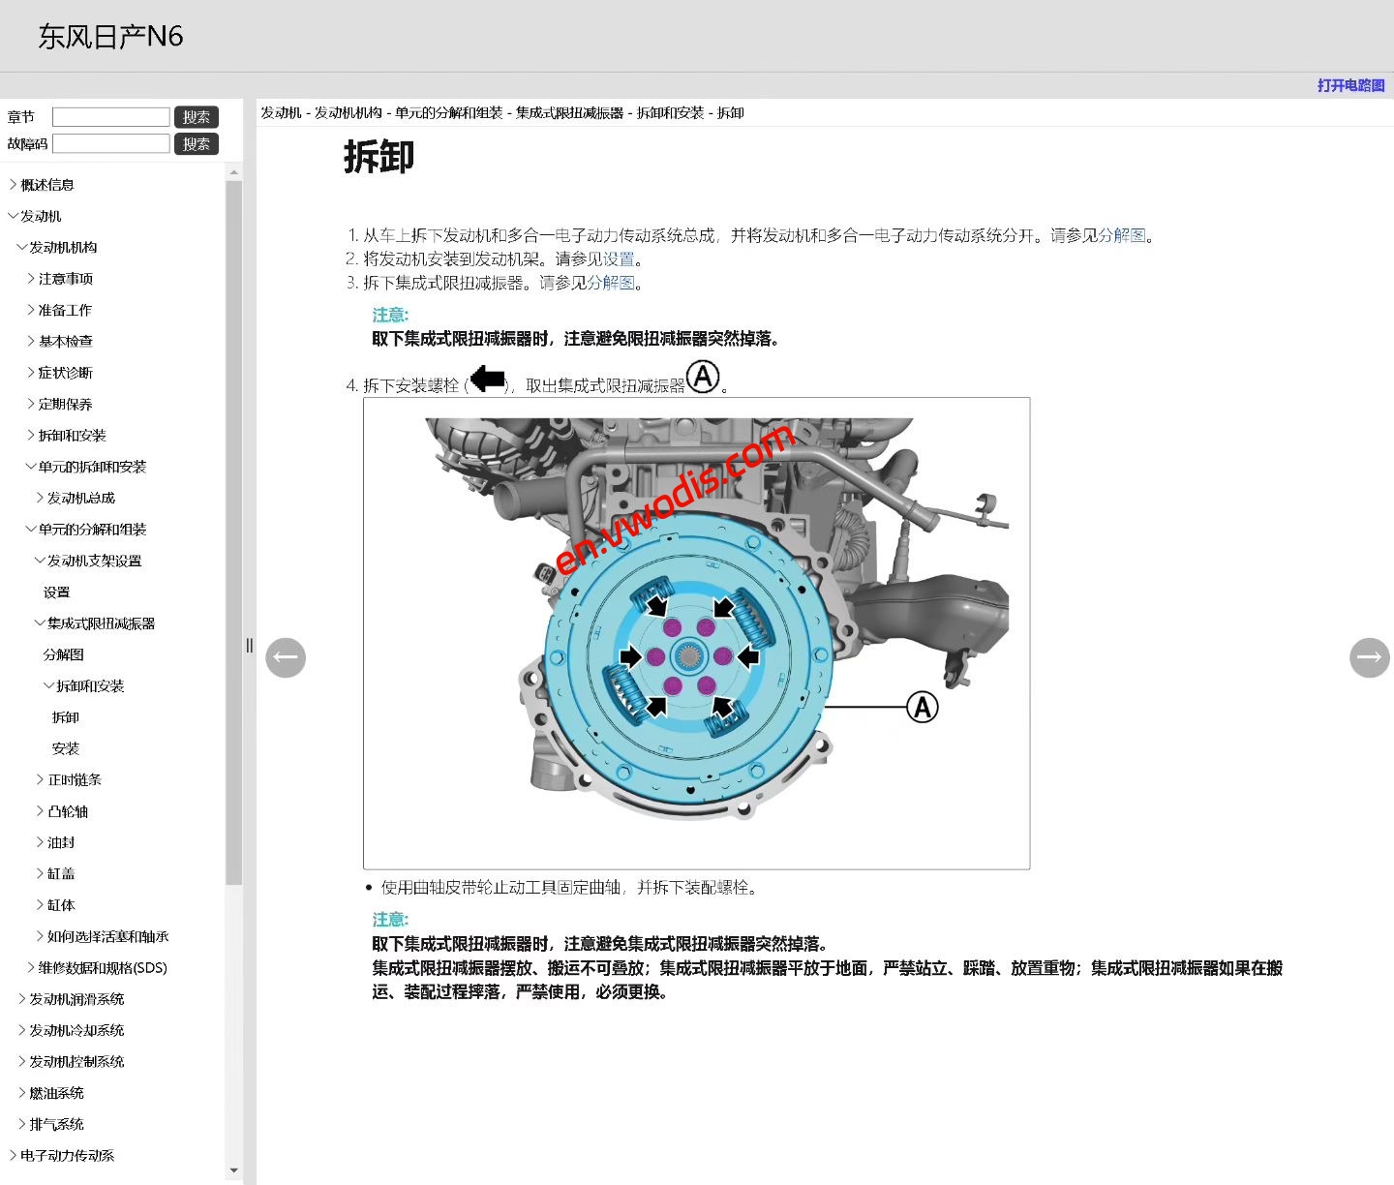Image resolution: width=1394 pixels, height=1185 pixels.
Task: Open 打开电路图 link at top right
Action: click(x=1350, y=86)
